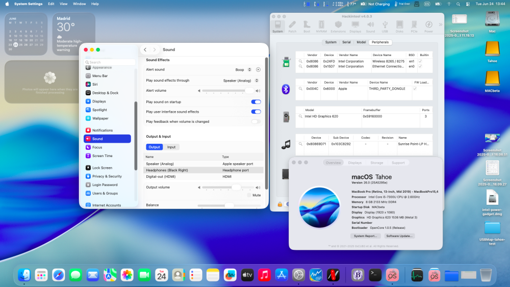This screenshot has width=510, height=287.
Task: Toggle Play sound on startup
Action: [256, 102]
